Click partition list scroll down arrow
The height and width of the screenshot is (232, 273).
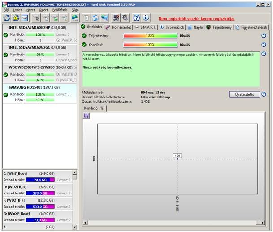(x=74, y=227)
